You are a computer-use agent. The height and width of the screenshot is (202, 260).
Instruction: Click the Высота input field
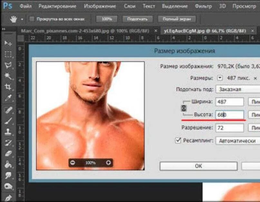230,115
